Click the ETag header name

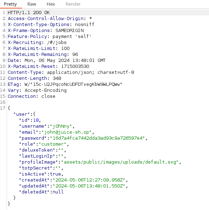pyautogui.click(x=13, y=84)
